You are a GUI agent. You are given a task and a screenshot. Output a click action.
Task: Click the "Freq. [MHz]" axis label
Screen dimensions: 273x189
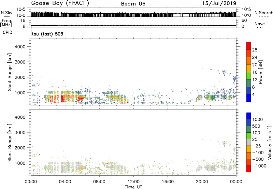6,23
